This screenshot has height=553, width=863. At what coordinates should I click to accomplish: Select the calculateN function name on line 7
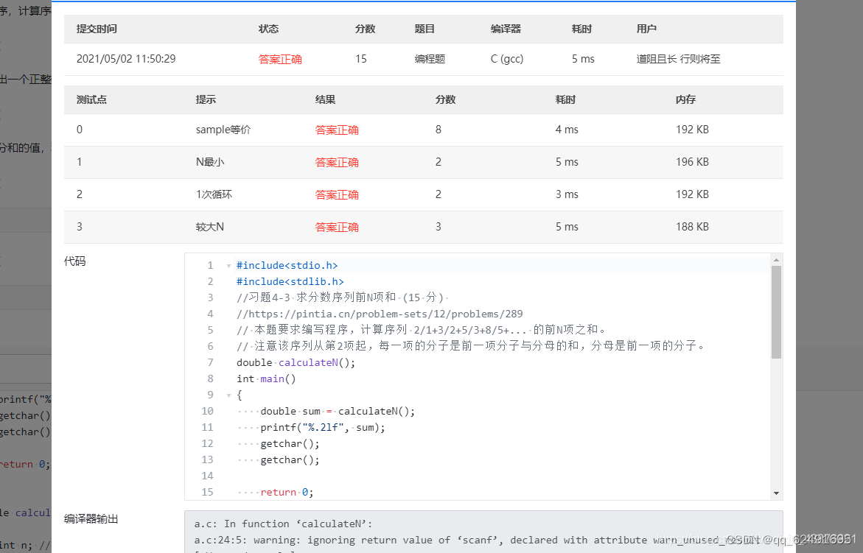[x=307, y=362]
